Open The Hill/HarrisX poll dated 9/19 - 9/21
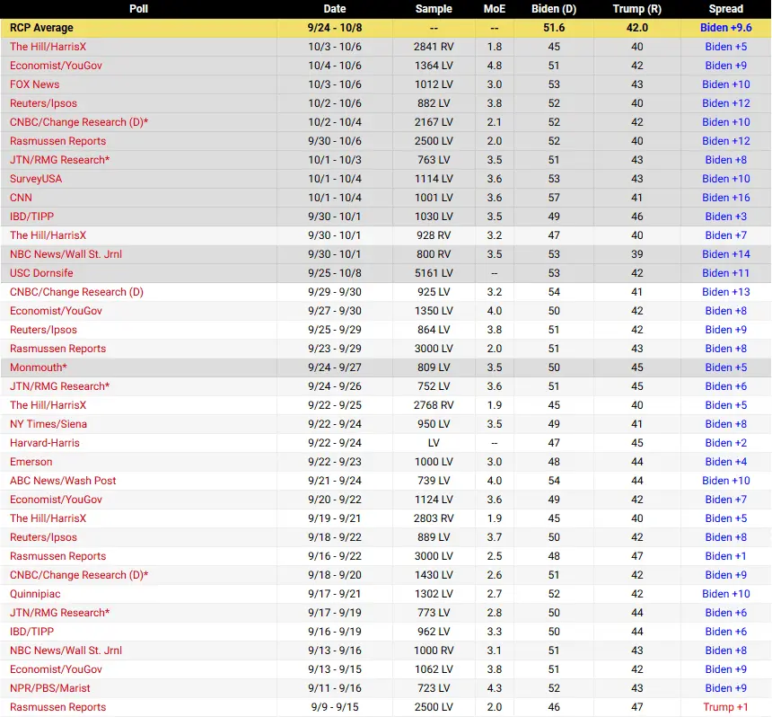 click(x=48, y=518)
